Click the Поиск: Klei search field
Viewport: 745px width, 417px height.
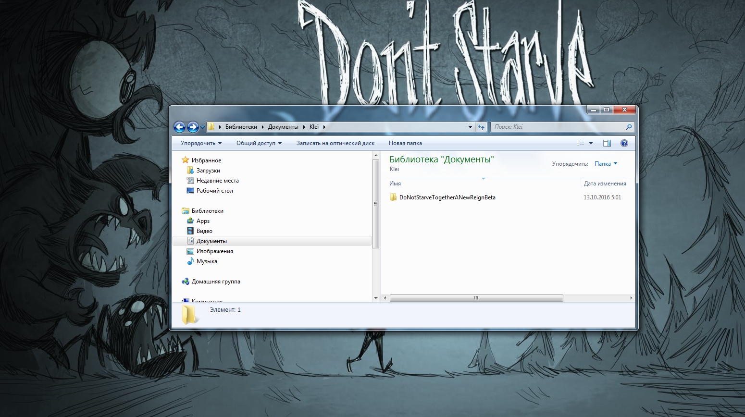(x=558, y=127)
